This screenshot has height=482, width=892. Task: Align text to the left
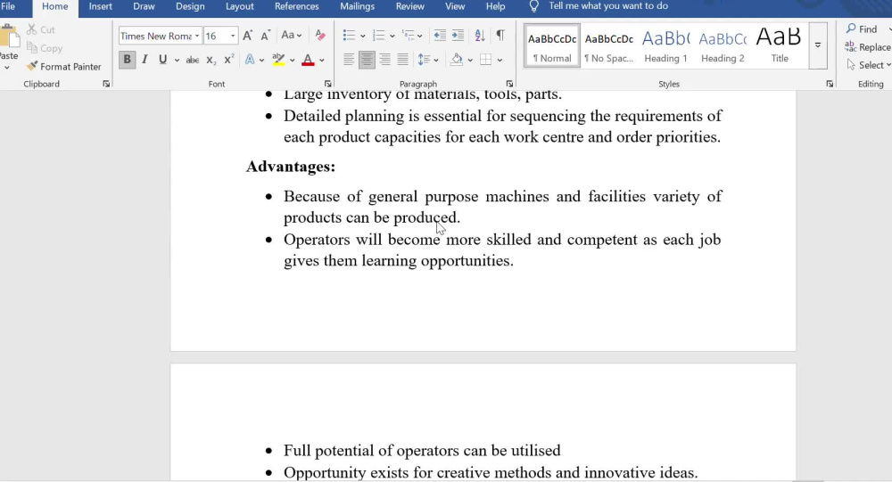coord(349,59)
